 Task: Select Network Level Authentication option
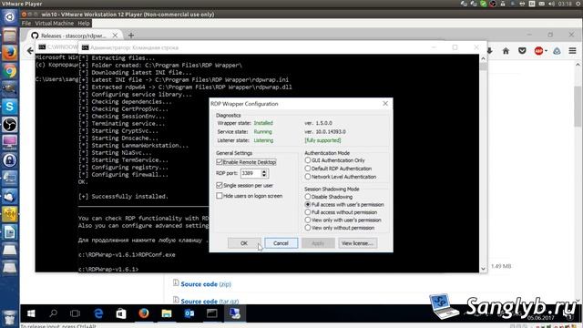[308, 177]
